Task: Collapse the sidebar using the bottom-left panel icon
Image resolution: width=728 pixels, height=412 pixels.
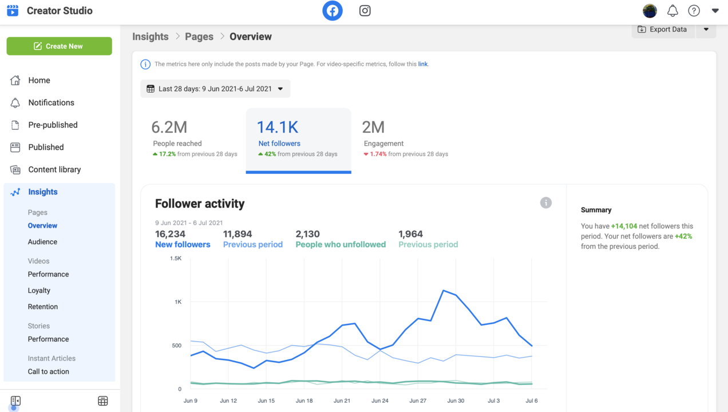Action: (x=15, y=401)
